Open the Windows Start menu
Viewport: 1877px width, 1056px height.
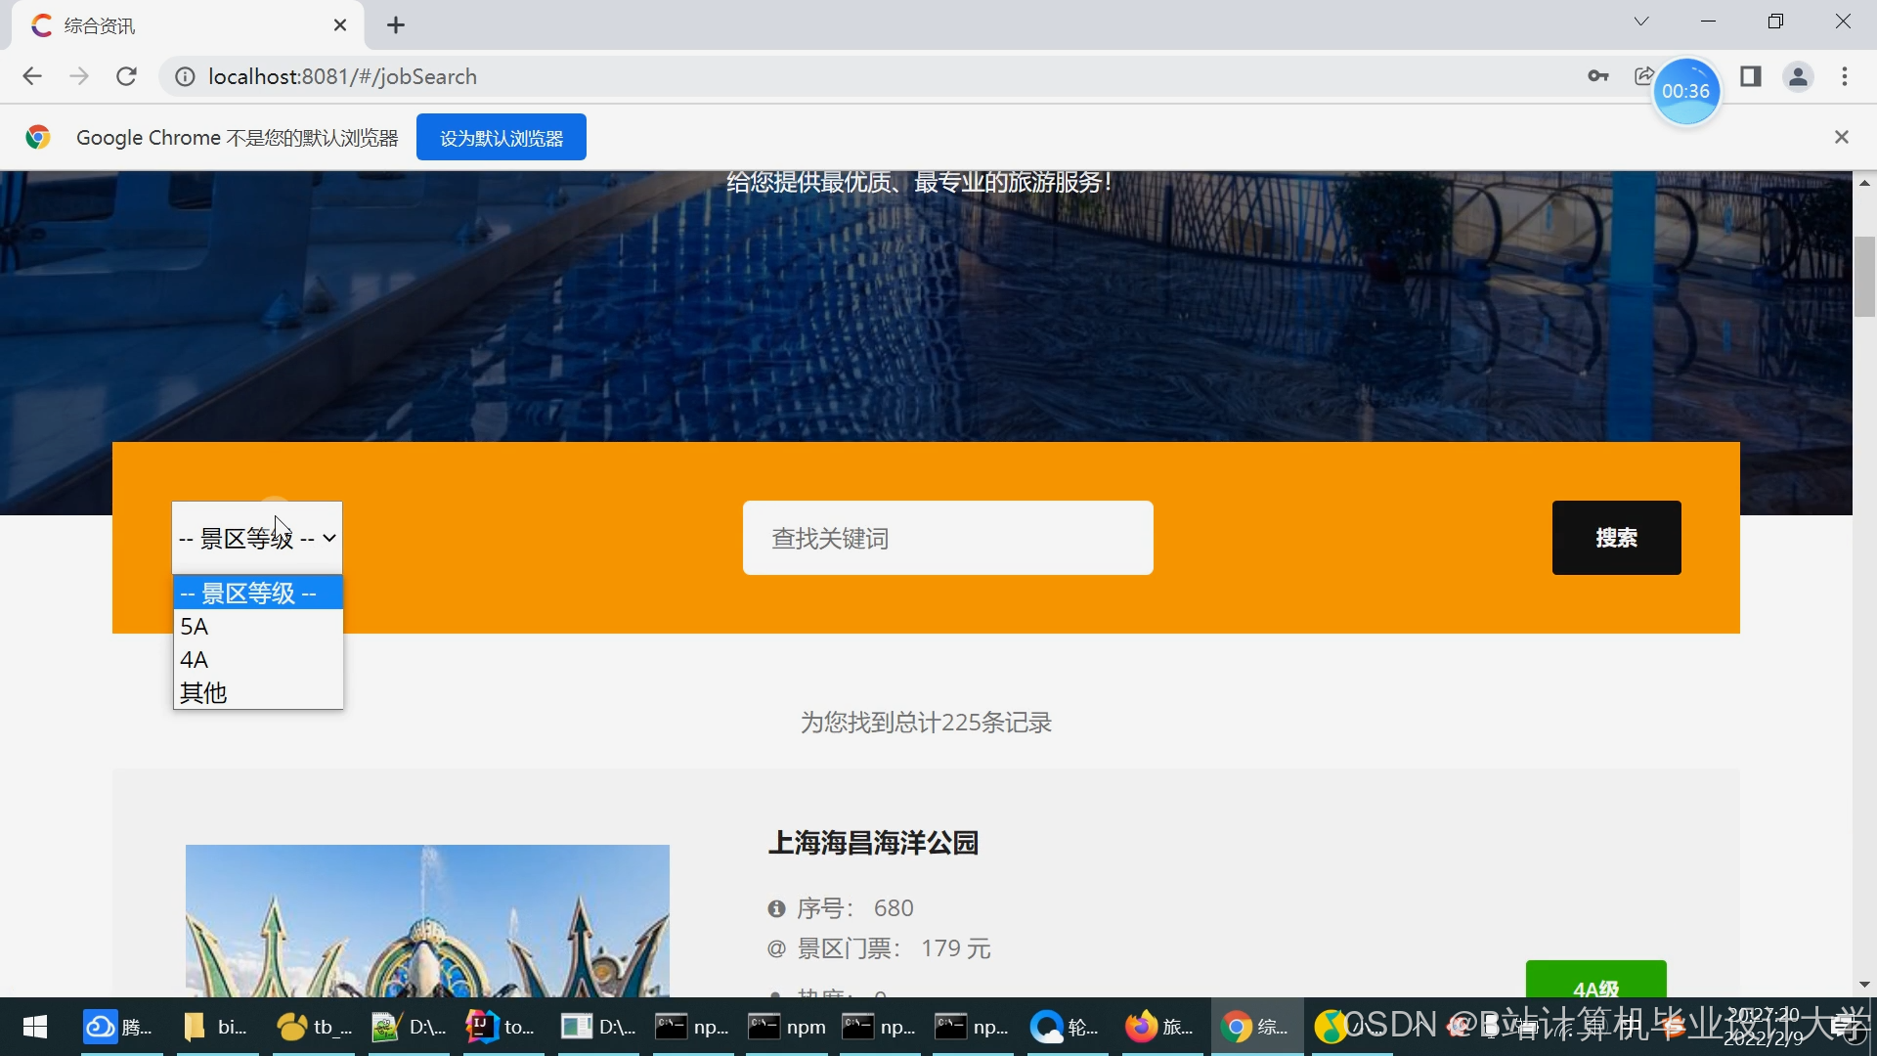point(35,1027)
